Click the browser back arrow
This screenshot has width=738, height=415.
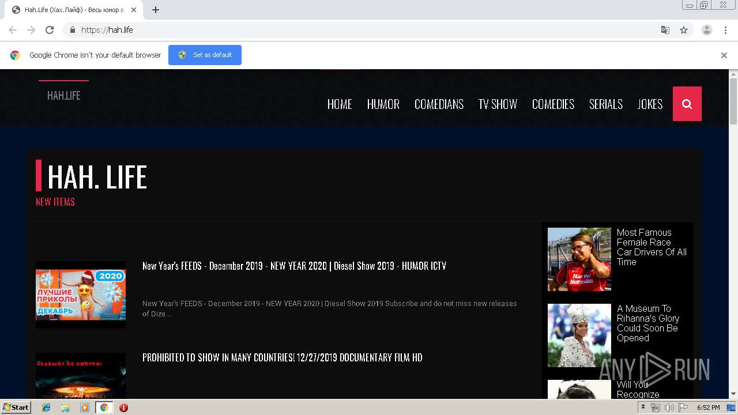click(x=13, y=30)
